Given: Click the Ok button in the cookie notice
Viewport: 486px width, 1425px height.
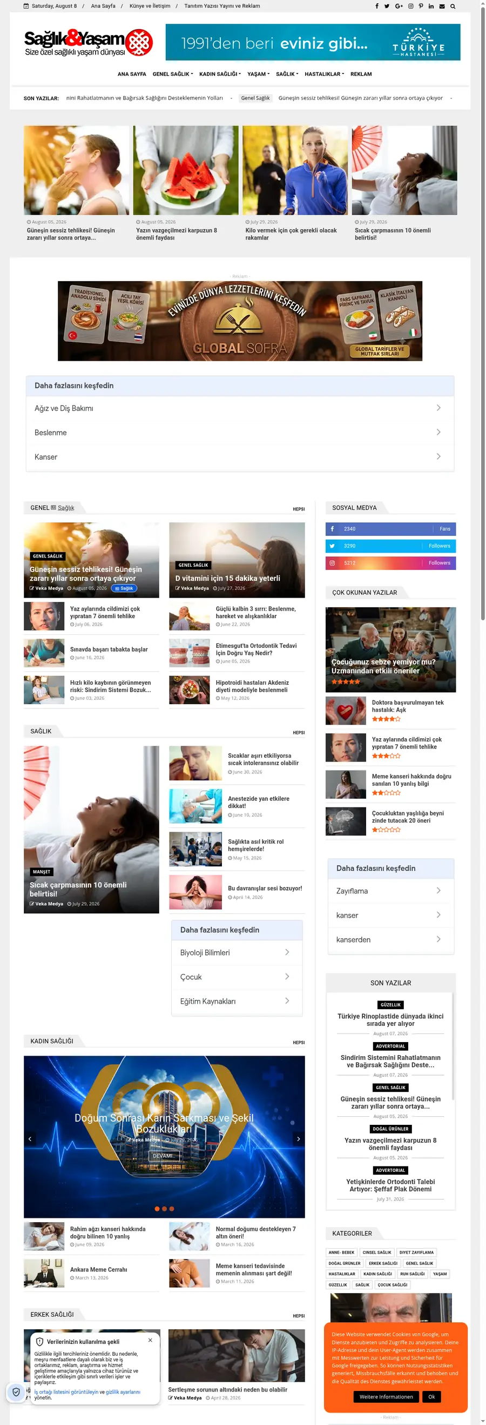Looking at the screenshot, I should [431, 1397].
